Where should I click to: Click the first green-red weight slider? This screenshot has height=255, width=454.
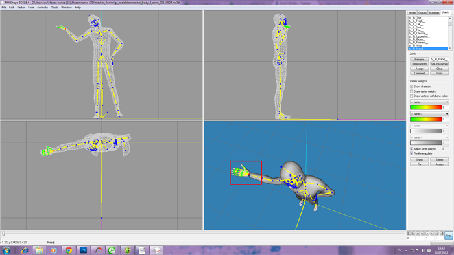[x=426, y=107]
